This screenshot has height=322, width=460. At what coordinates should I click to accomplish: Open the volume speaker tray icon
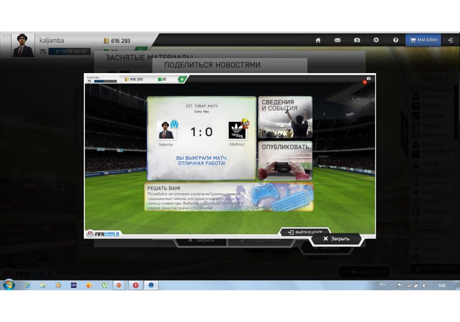[x=424, y=285]
